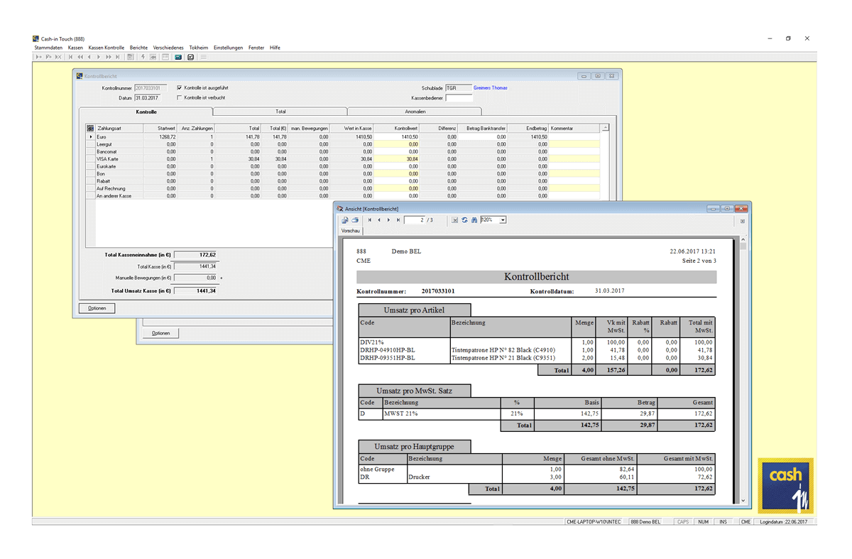Open the Einstellungen menu
Screen dimensions: 852x559
pos(228,48)
